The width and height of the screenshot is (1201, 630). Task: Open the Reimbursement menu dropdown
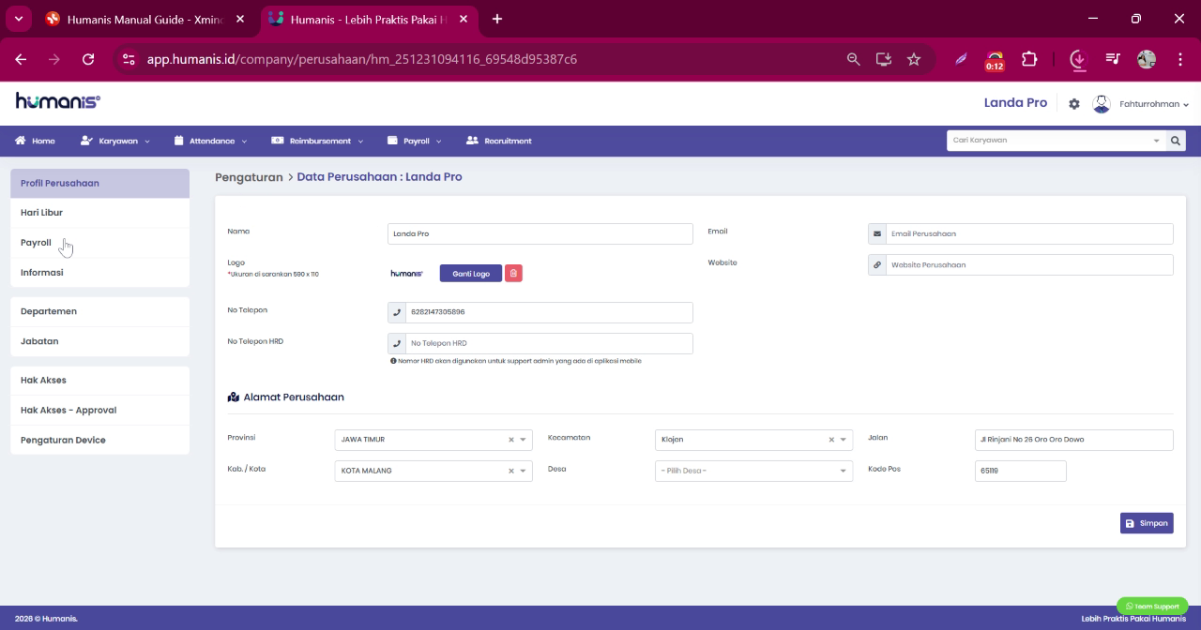tap(317, 141)
